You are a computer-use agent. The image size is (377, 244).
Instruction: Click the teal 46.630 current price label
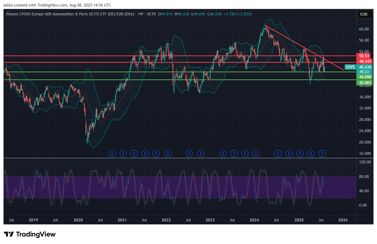[x=365, y=67]
